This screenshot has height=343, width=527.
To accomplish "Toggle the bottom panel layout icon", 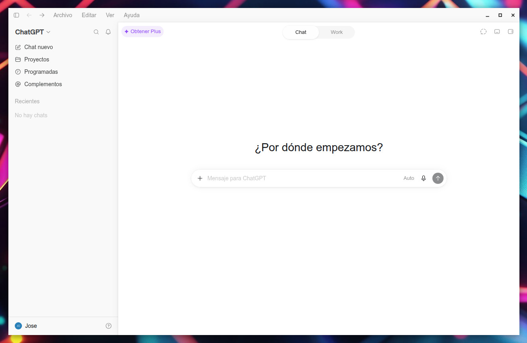I will pyautogui.click(x=497, y=32).
